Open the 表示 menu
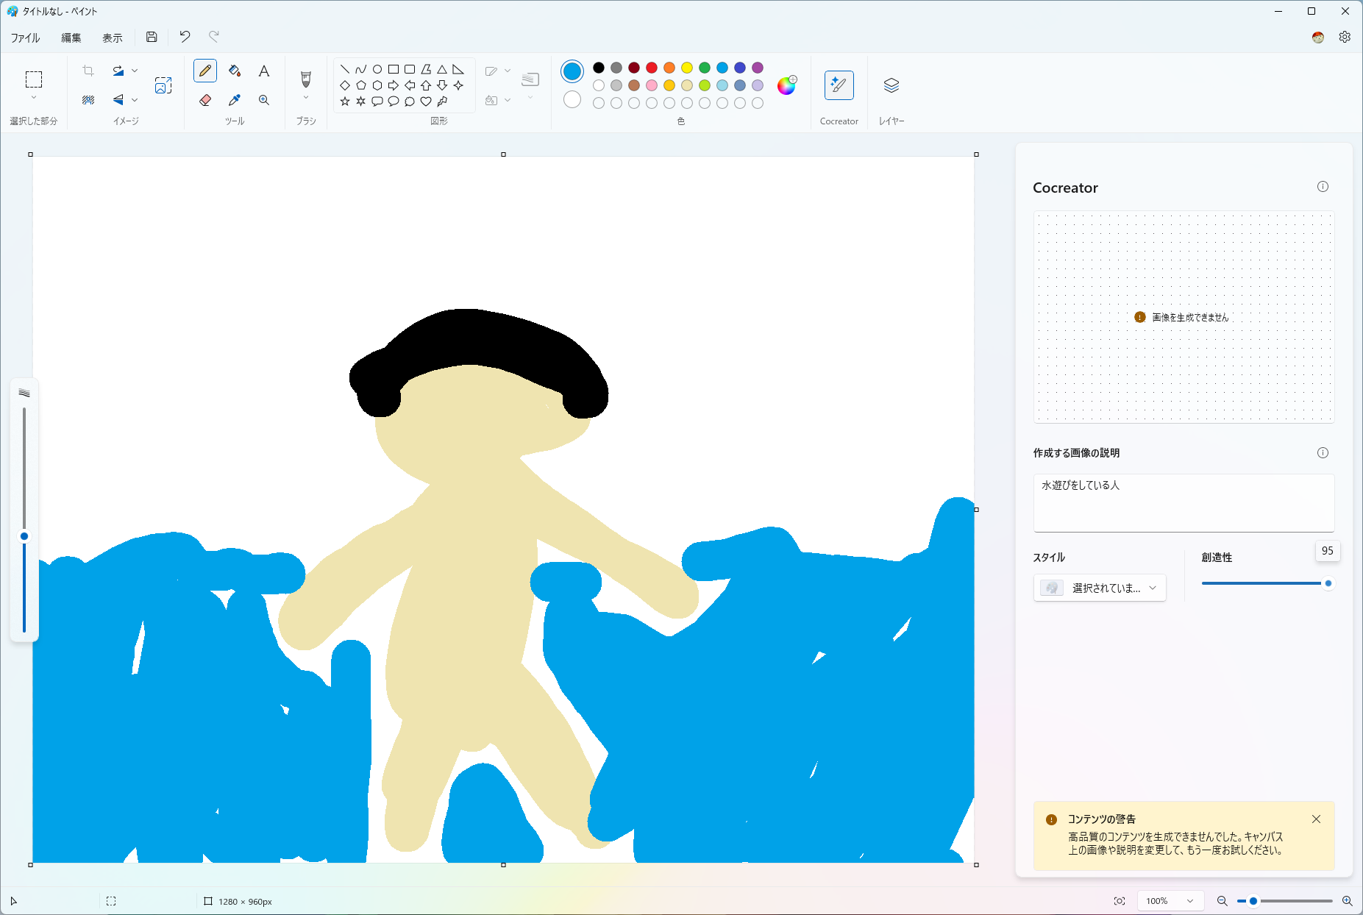 (x=112, y=37)
